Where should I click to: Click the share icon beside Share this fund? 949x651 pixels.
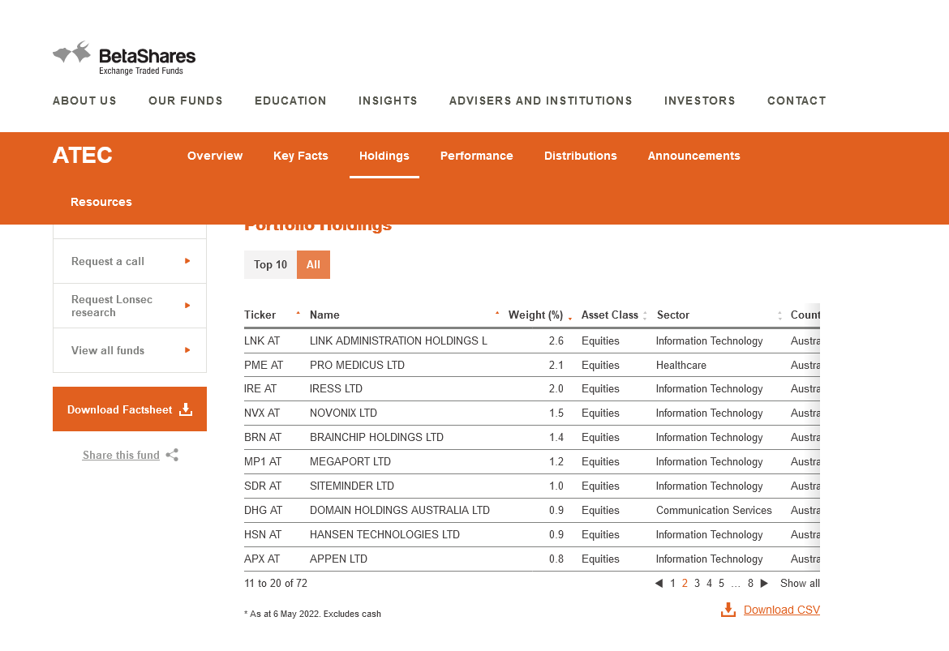click(172, 455)
